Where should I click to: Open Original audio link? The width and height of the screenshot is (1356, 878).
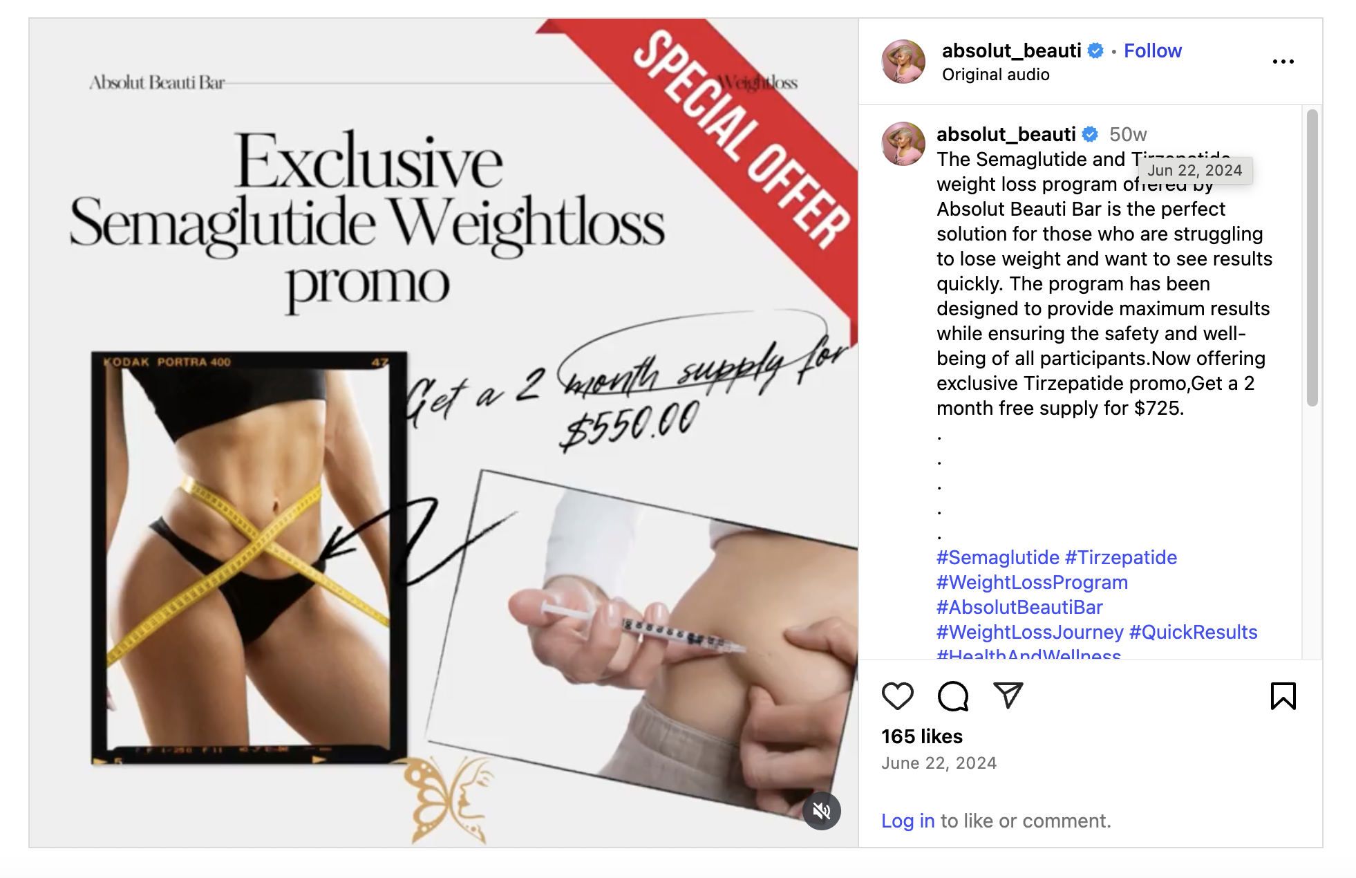point(995,75)
